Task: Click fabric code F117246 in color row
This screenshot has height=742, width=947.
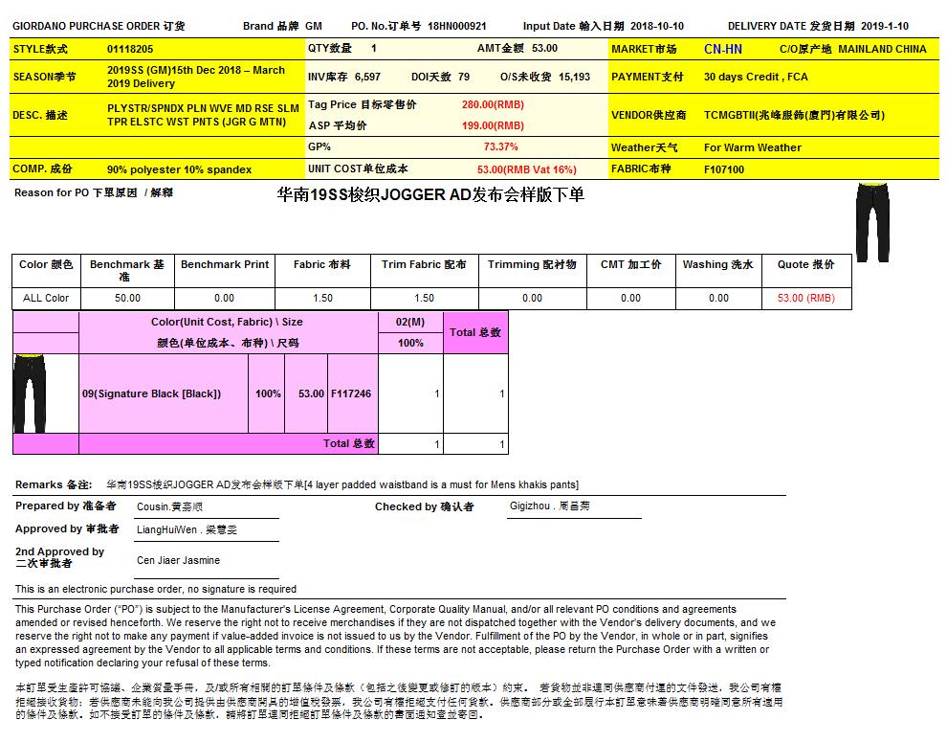Action: 351,393
